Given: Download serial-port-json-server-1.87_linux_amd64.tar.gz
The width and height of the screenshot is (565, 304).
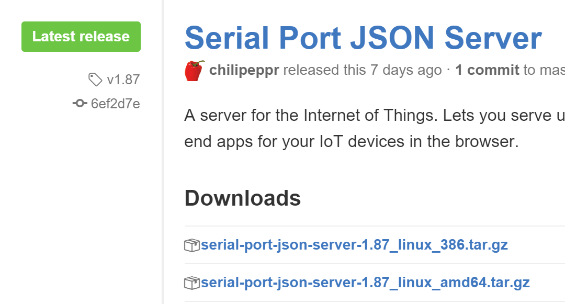Looking at the screenshot, I should click(x=365, y=283).
